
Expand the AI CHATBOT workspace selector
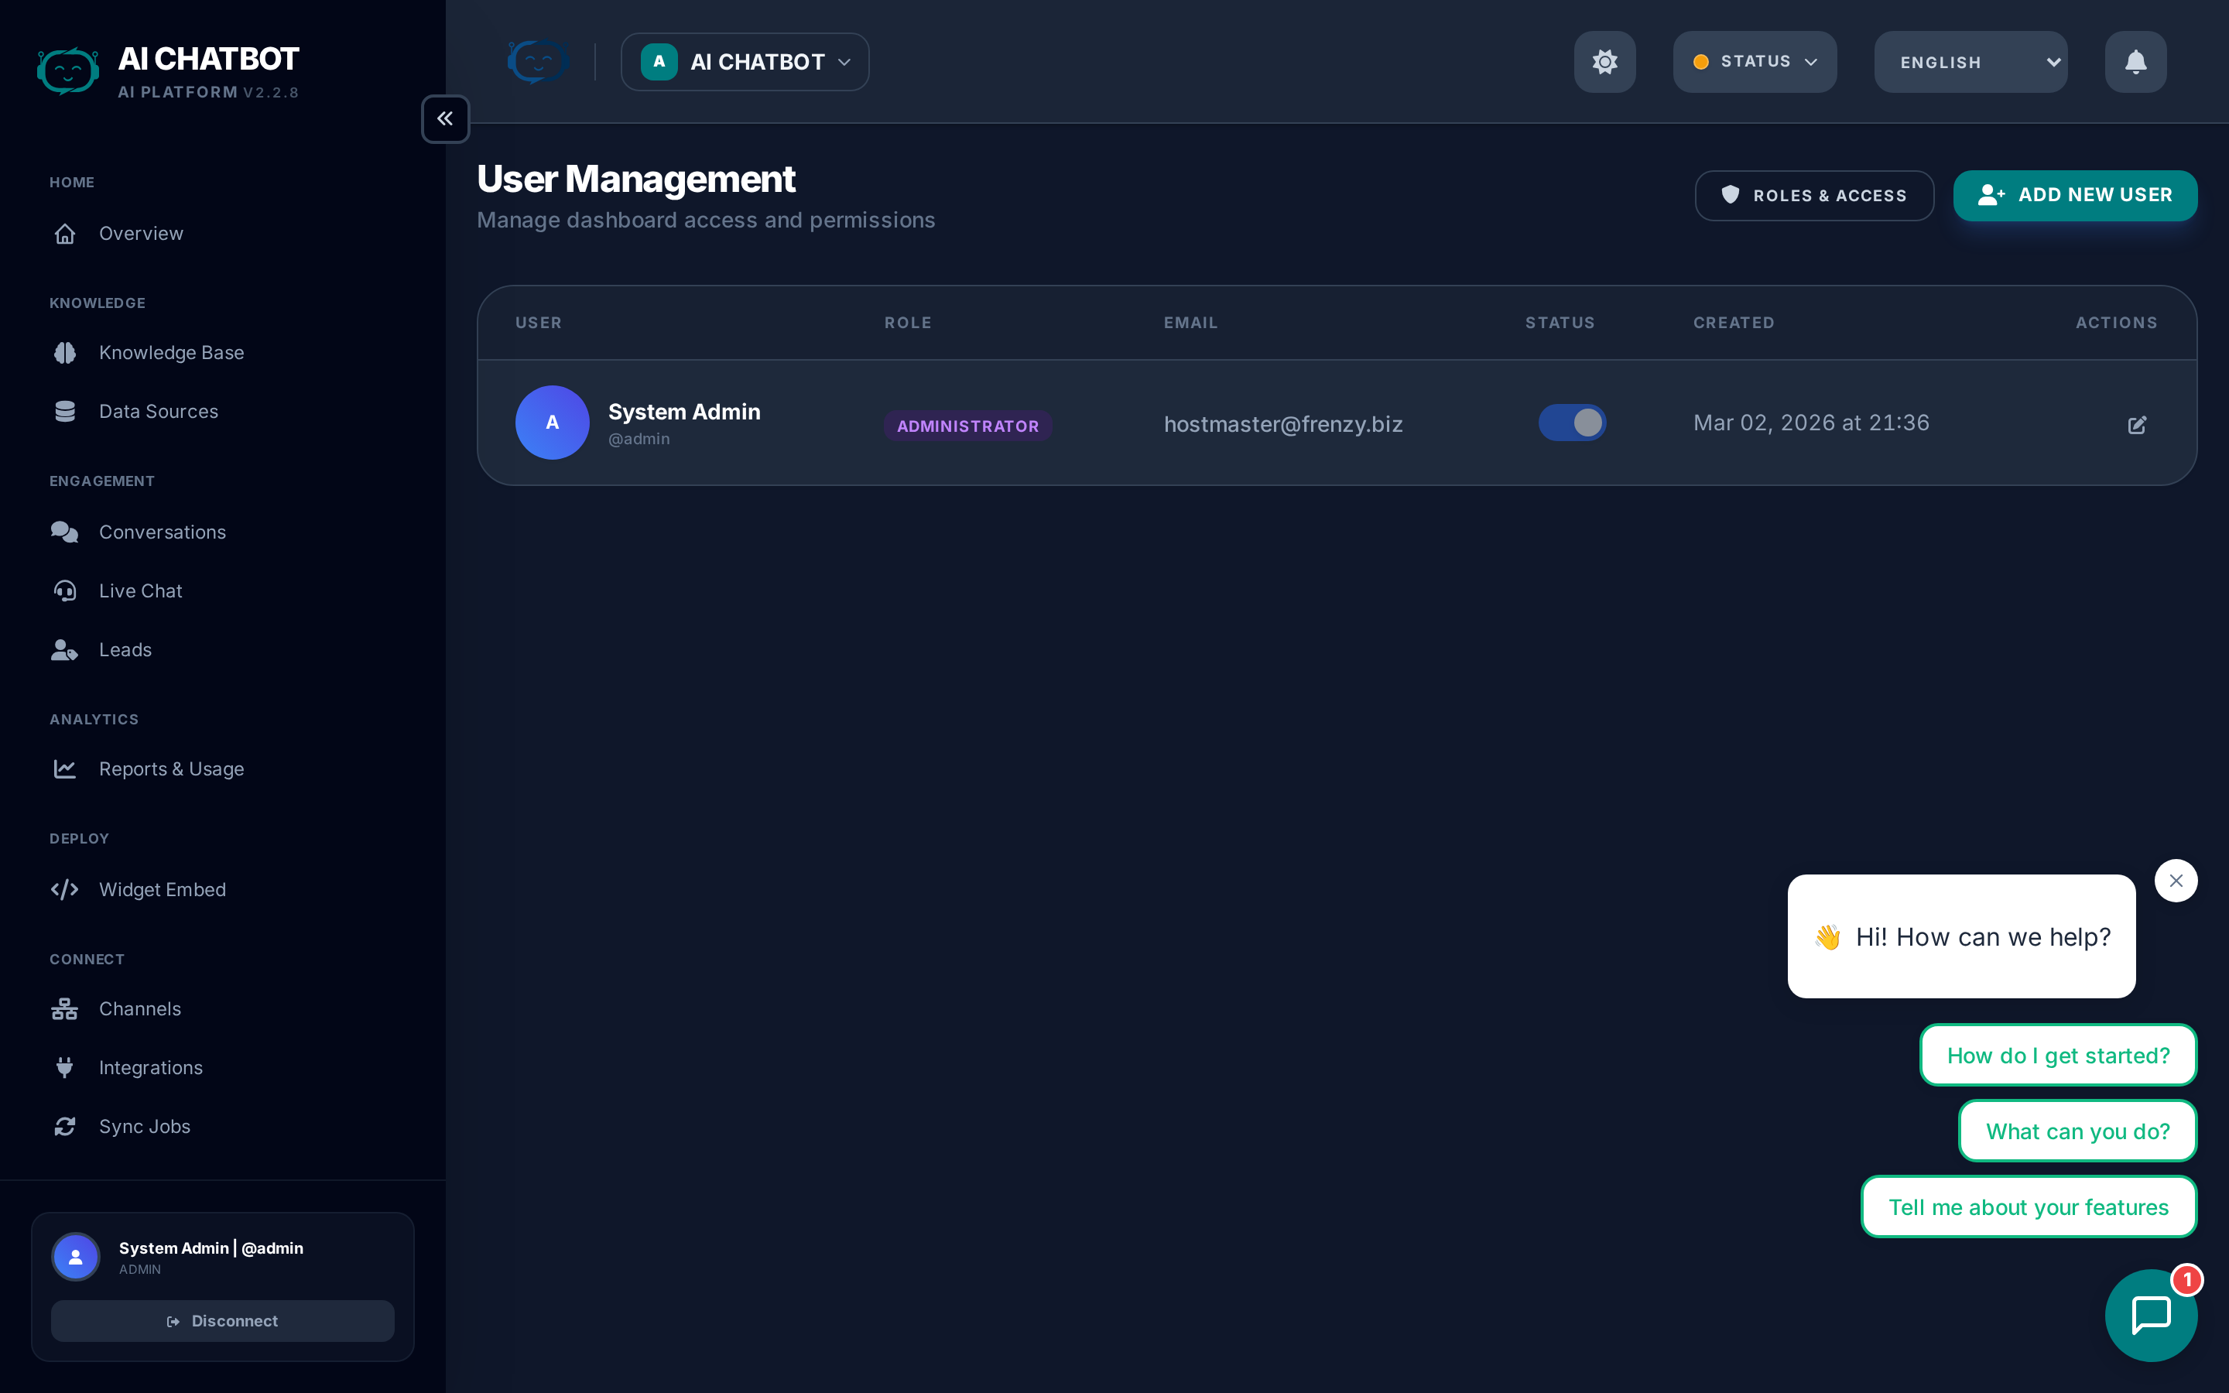tap(745, 62)
